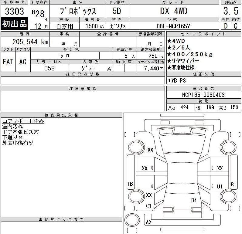This screenshot has width=242, height=234.
Task: Click the 初出品 black label
Action: (14, 24)
